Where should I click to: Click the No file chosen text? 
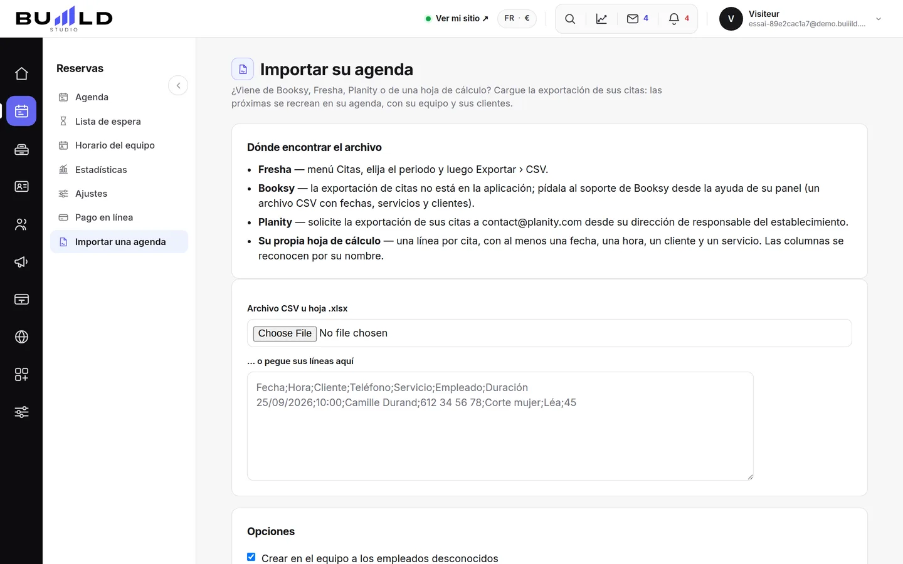point(353,333)
